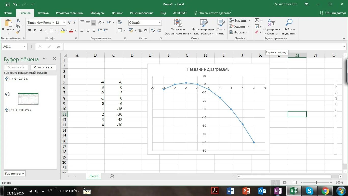Toggle middle vertical alignment

click(88, 22)
